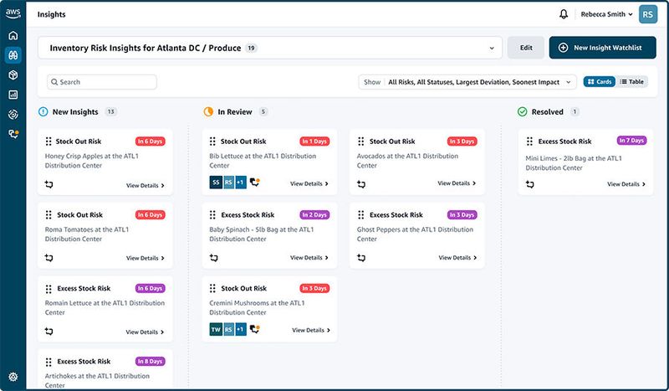
Task: View Details for Avocados card
Action: tap(457, 184)
